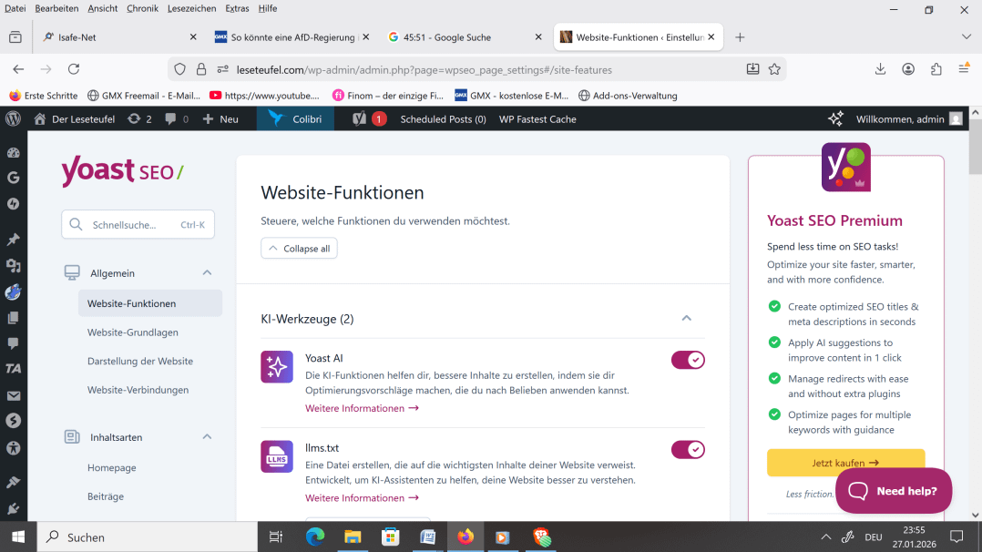982x552 pixels.
Task: Open the Need help? chat button
Action: pyautogui.click(x=894, y=491)
